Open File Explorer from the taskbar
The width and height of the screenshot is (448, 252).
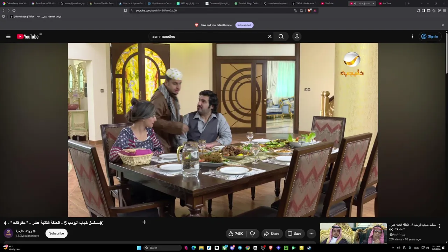(201, 248)
